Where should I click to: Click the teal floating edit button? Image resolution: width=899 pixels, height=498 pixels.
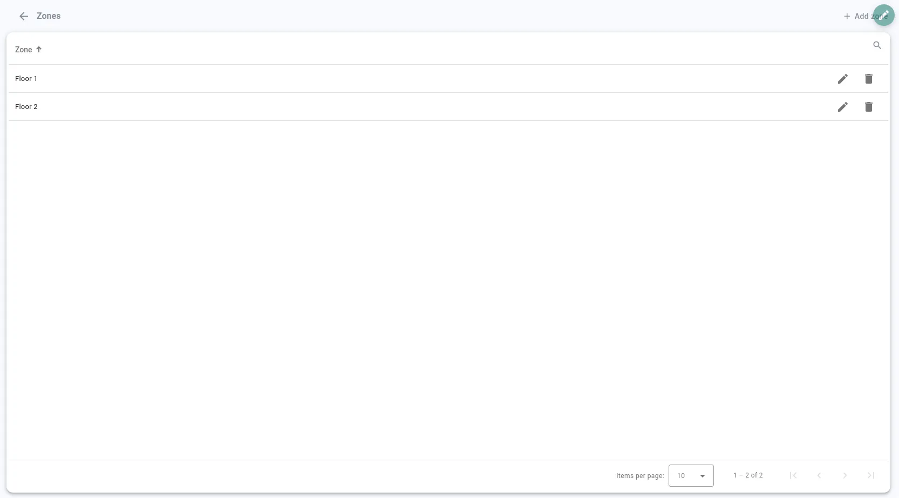pos(884,15)
